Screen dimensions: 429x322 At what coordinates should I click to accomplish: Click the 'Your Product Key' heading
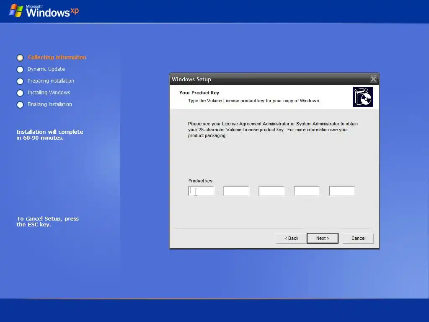pos(199,93)
